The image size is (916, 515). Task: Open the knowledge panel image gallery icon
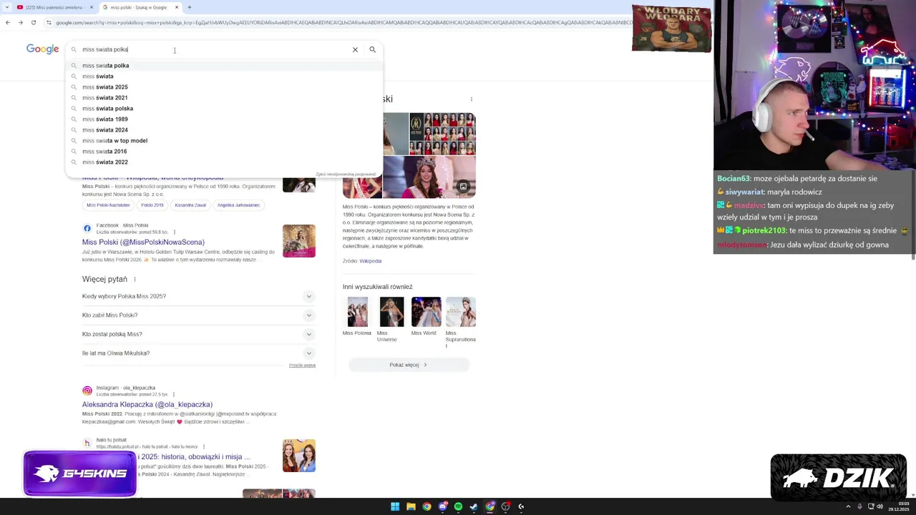pyautogui.click(x=463, y=187)
